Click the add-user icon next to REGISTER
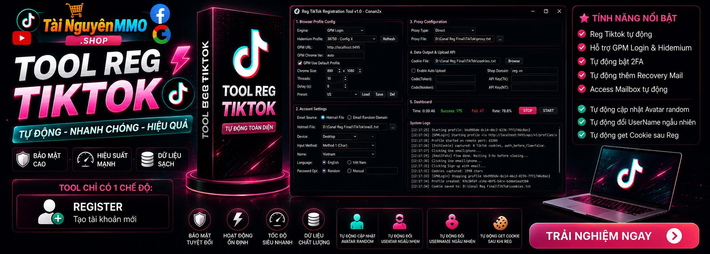710x254 pixels. (x=50, y=212)
